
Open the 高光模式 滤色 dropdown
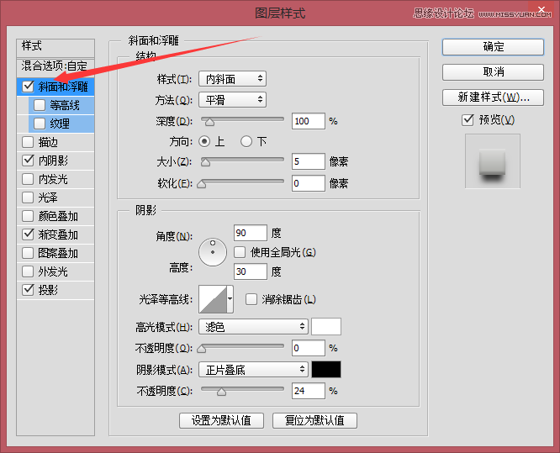pyautogui.click(x=253, y=327)
